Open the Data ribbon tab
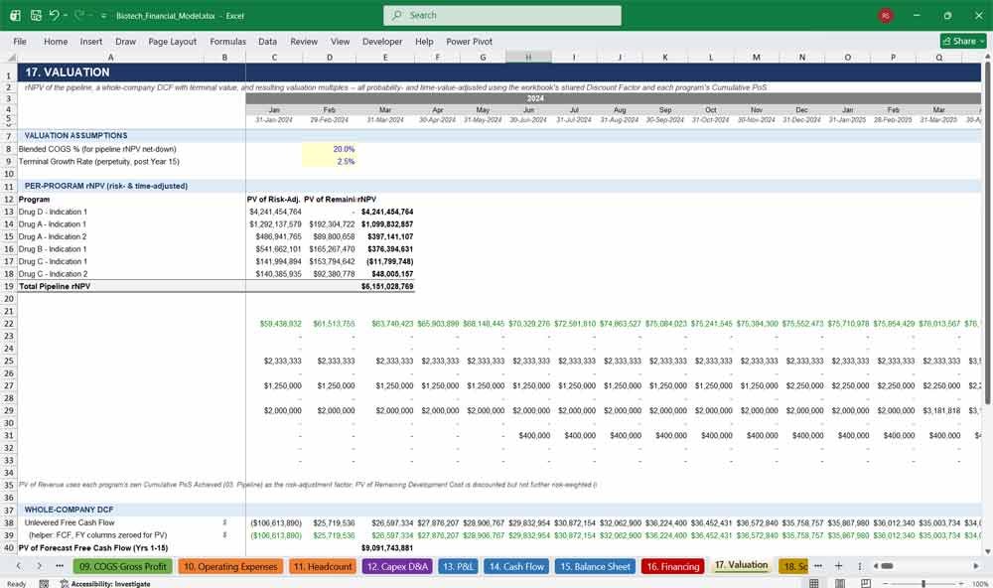 [x=267, y=41]
